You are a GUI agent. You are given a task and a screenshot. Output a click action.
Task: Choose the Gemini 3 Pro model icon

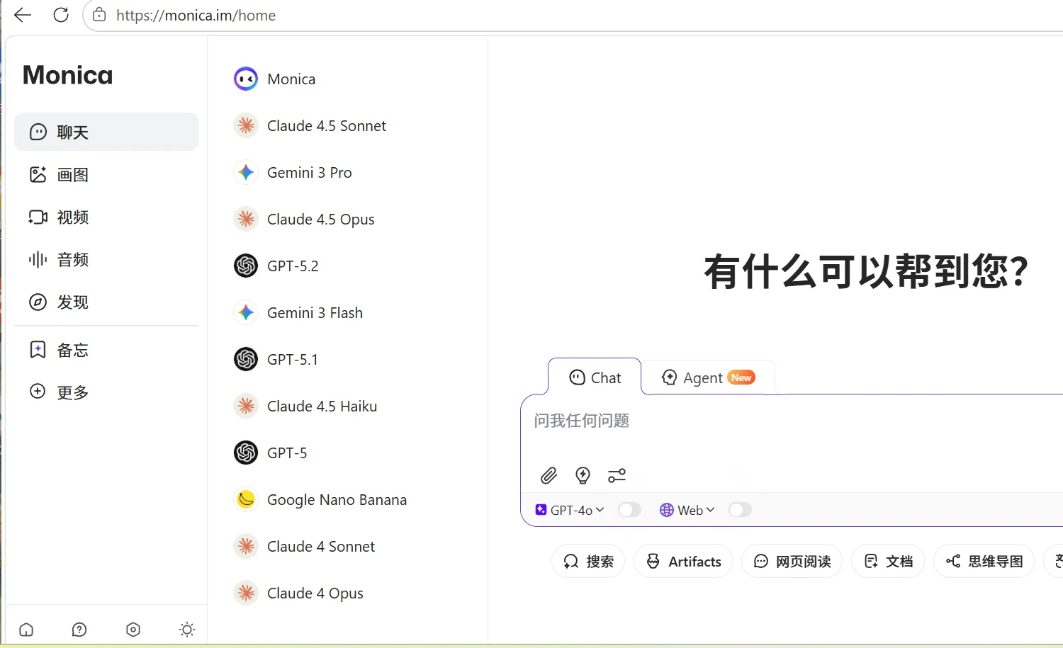(x=246, y=172)
